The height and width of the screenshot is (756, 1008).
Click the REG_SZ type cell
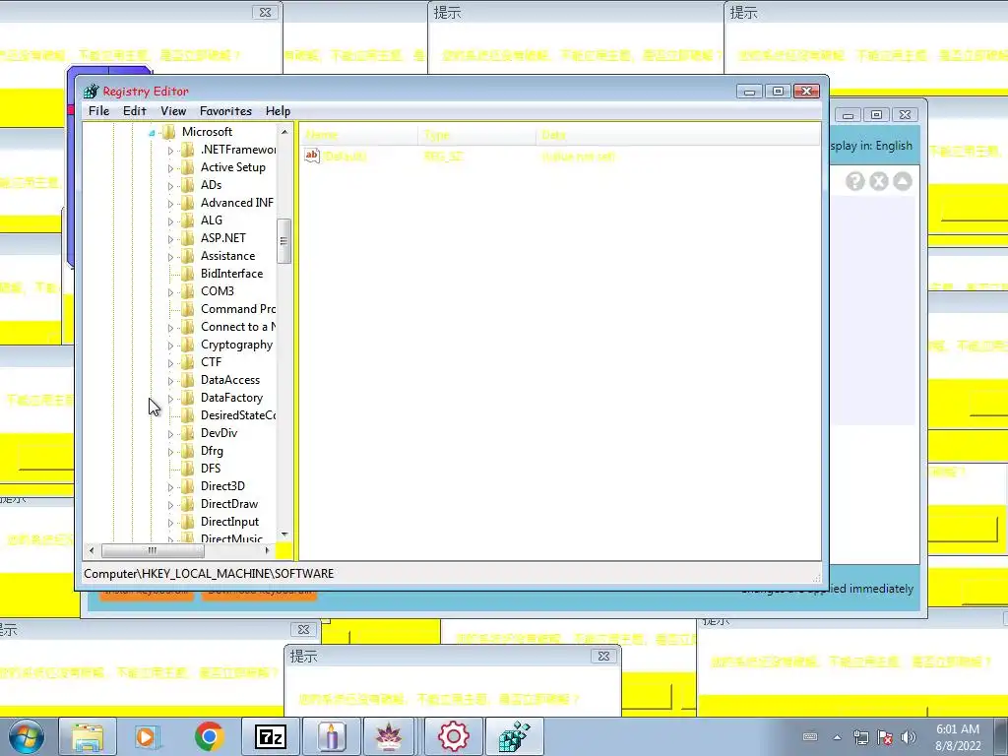coord(444,157)
